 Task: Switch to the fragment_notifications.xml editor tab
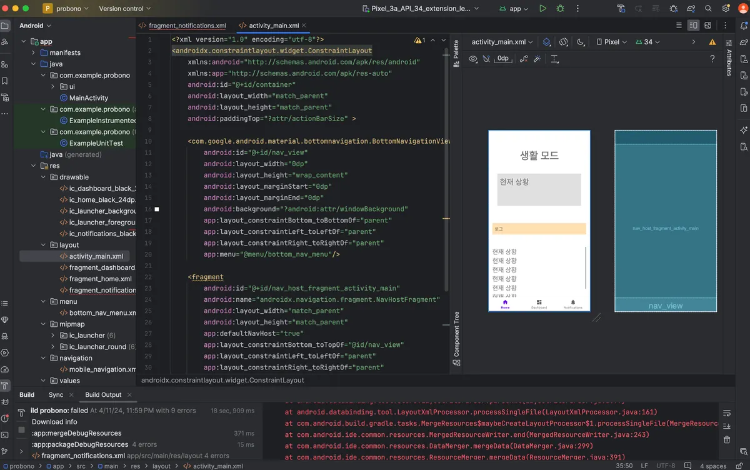(182, 26)
